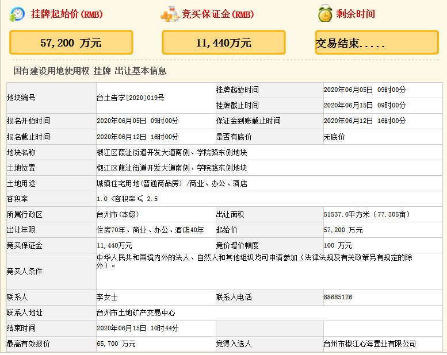Select bid increment 100 万元
Image resolution: width=447 pixels, height=355 pixels.
click(338, 246)
